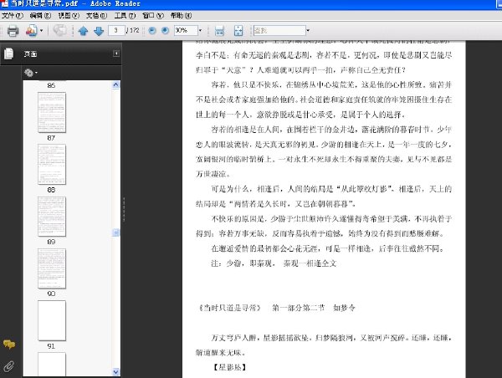Click the zoom percentage field

pos(186,30)
